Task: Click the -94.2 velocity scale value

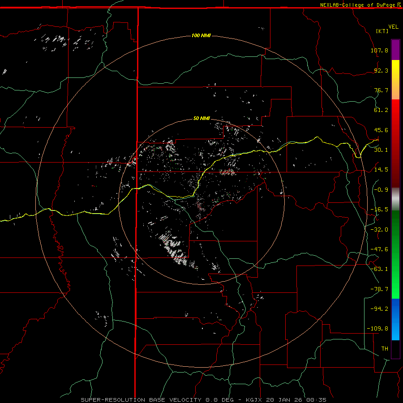Action: pyautogui.click(x=379, y=309)
